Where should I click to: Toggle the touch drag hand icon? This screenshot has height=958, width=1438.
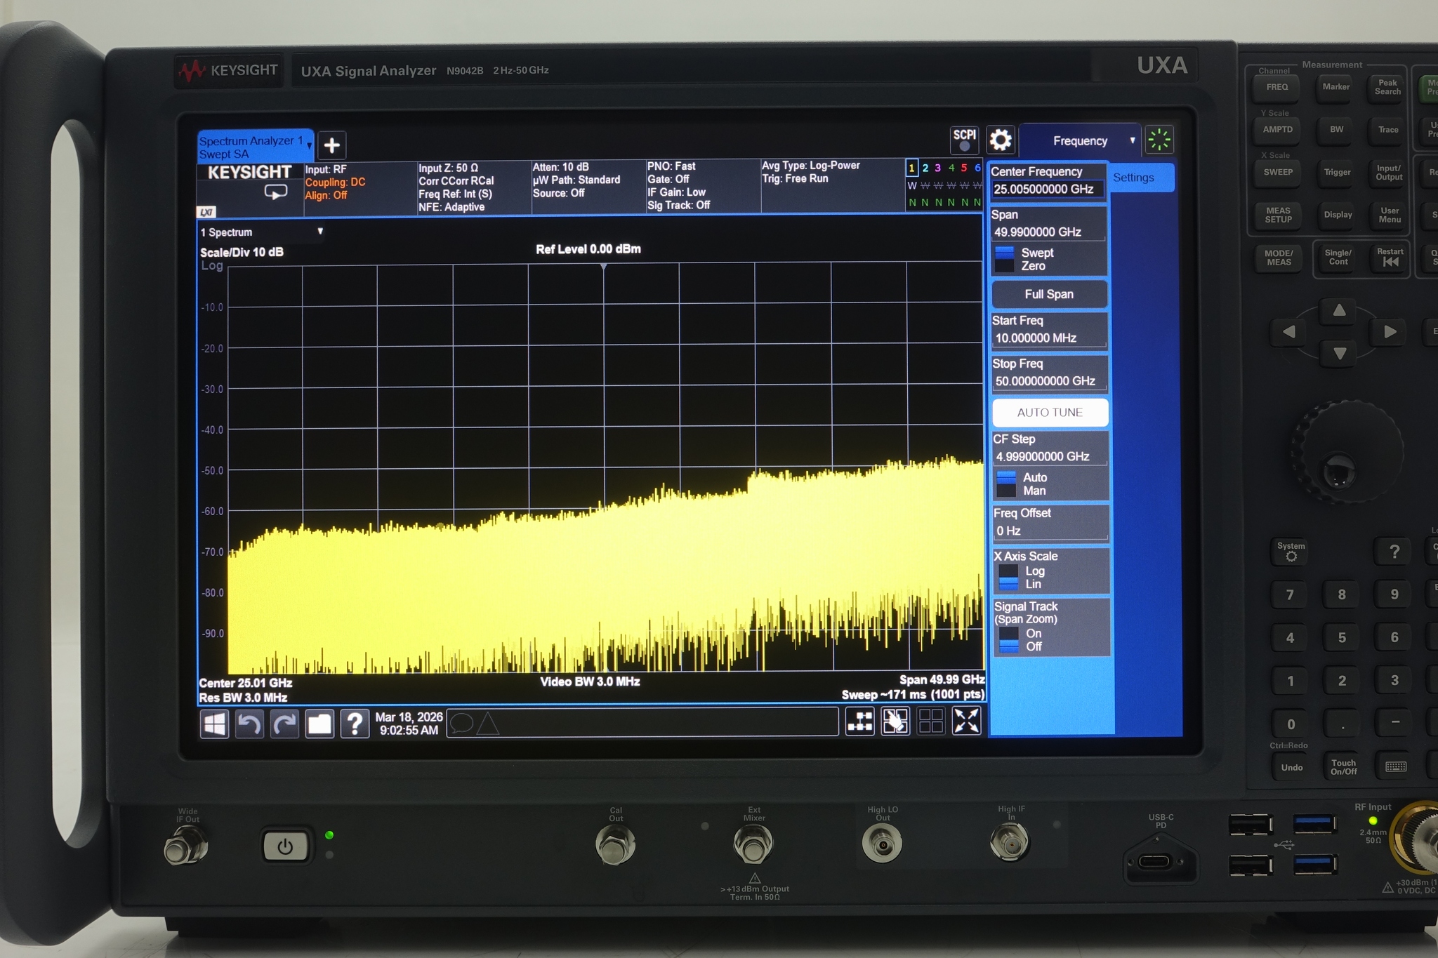click(895, 721)
